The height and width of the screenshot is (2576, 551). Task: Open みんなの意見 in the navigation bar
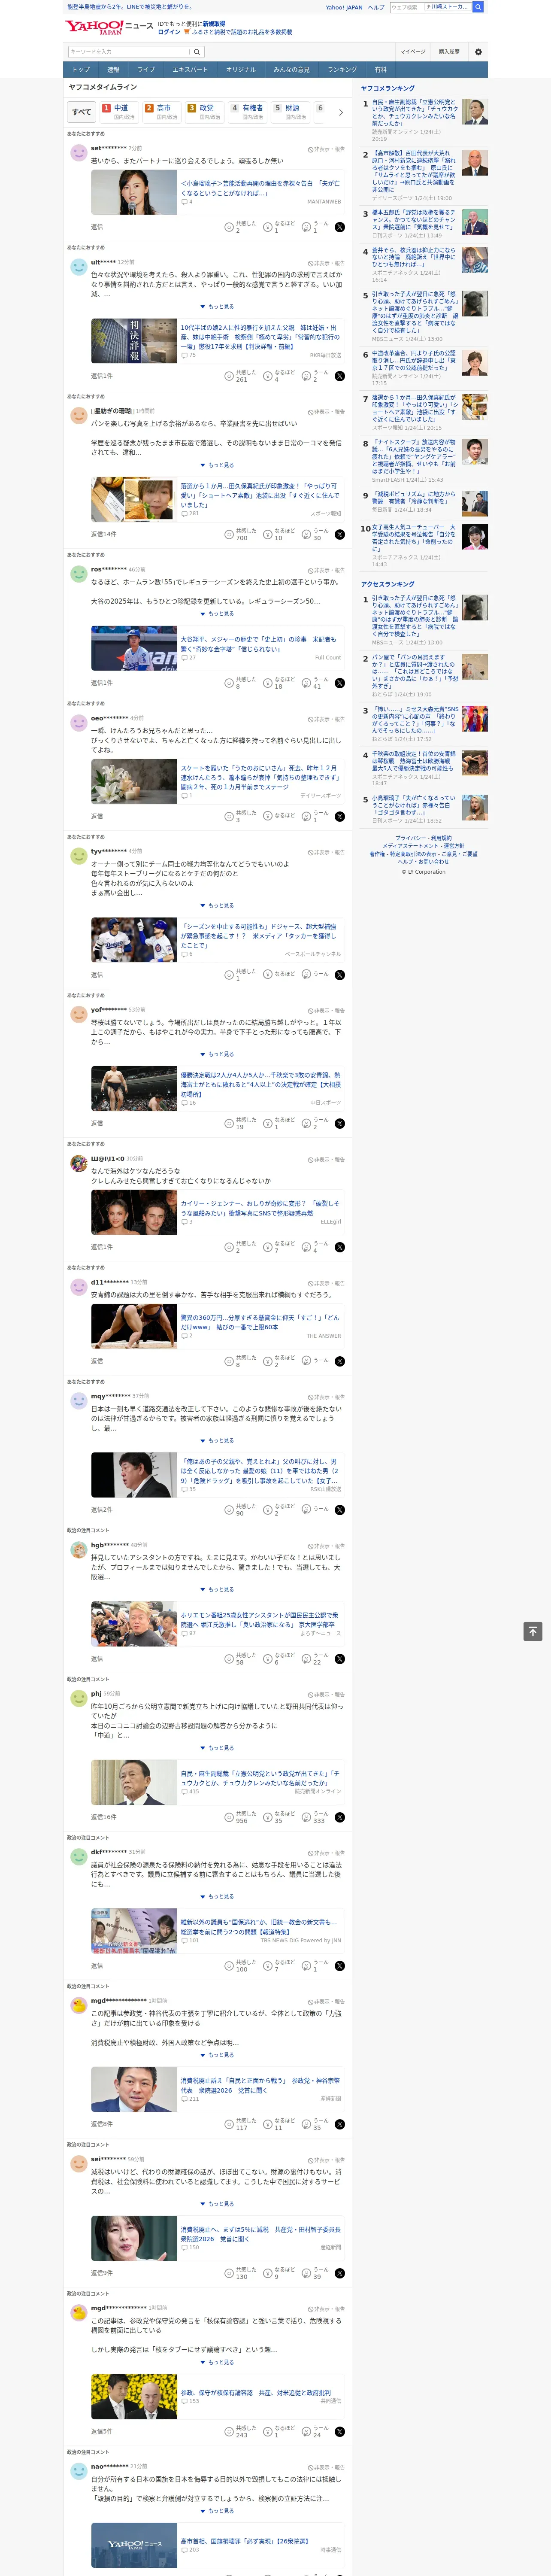(x=291, y=70)
